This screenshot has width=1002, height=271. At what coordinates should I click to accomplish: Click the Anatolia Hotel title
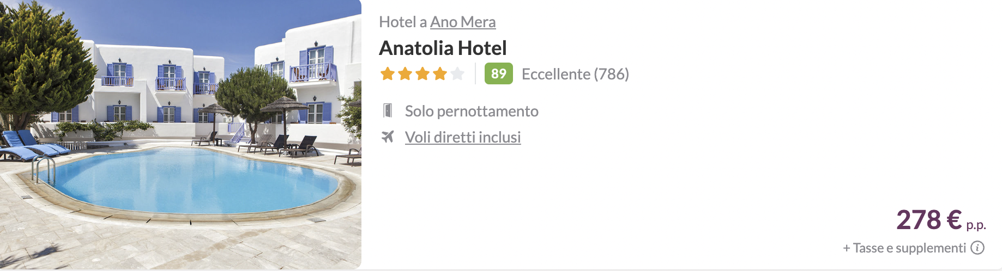(x=443, y=48)
